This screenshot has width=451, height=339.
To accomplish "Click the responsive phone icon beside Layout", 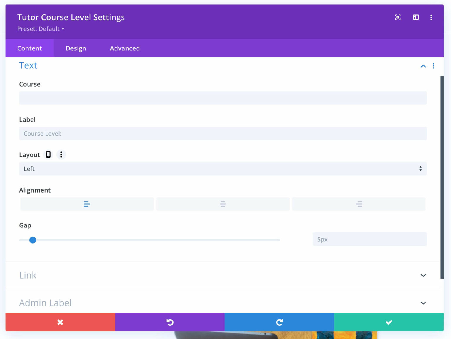I will (x=48, y=155).
